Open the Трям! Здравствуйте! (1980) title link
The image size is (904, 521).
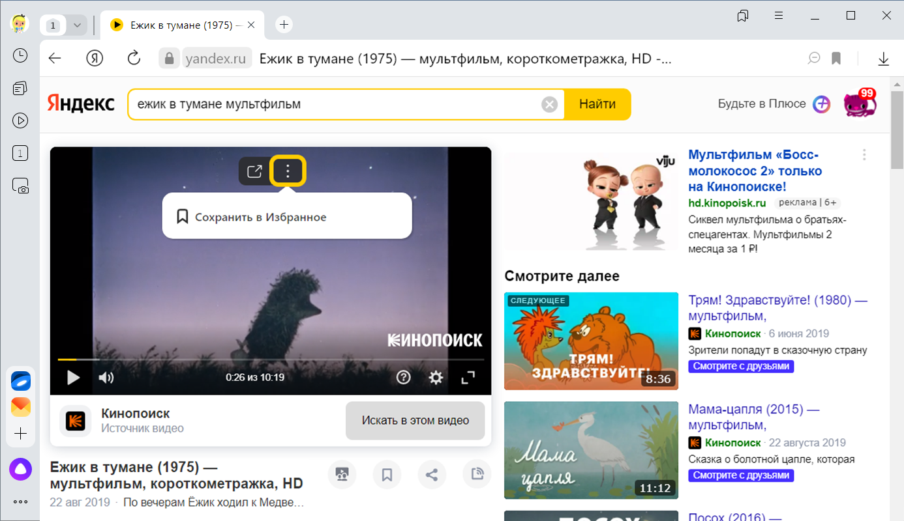(778, 308)
